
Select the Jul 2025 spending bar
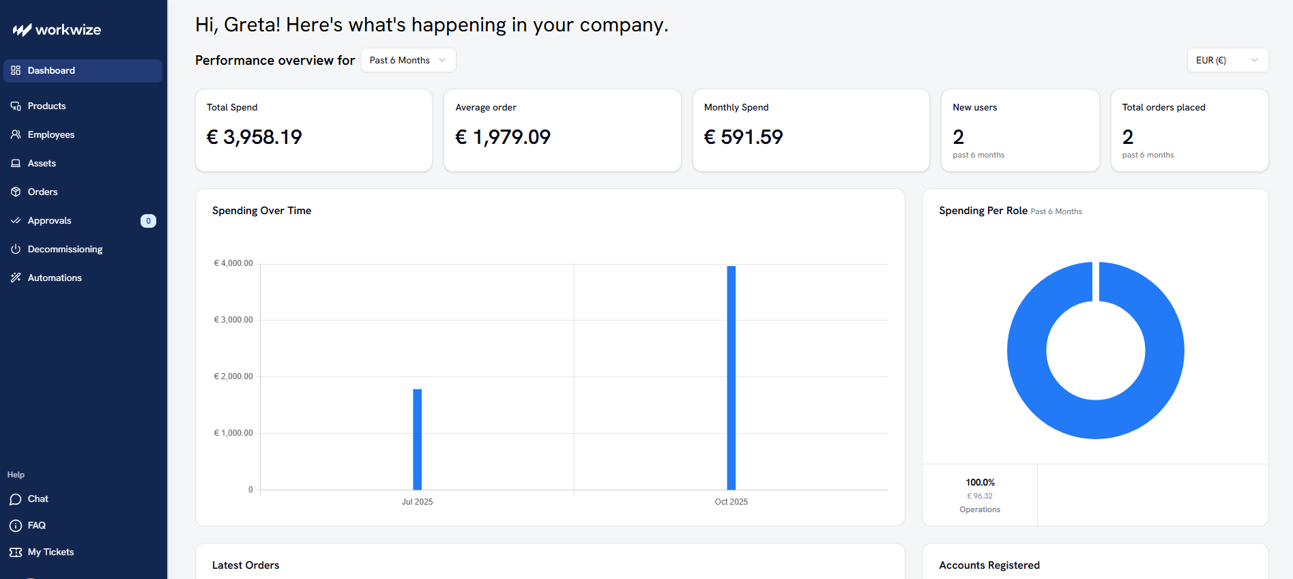point(418,439)
